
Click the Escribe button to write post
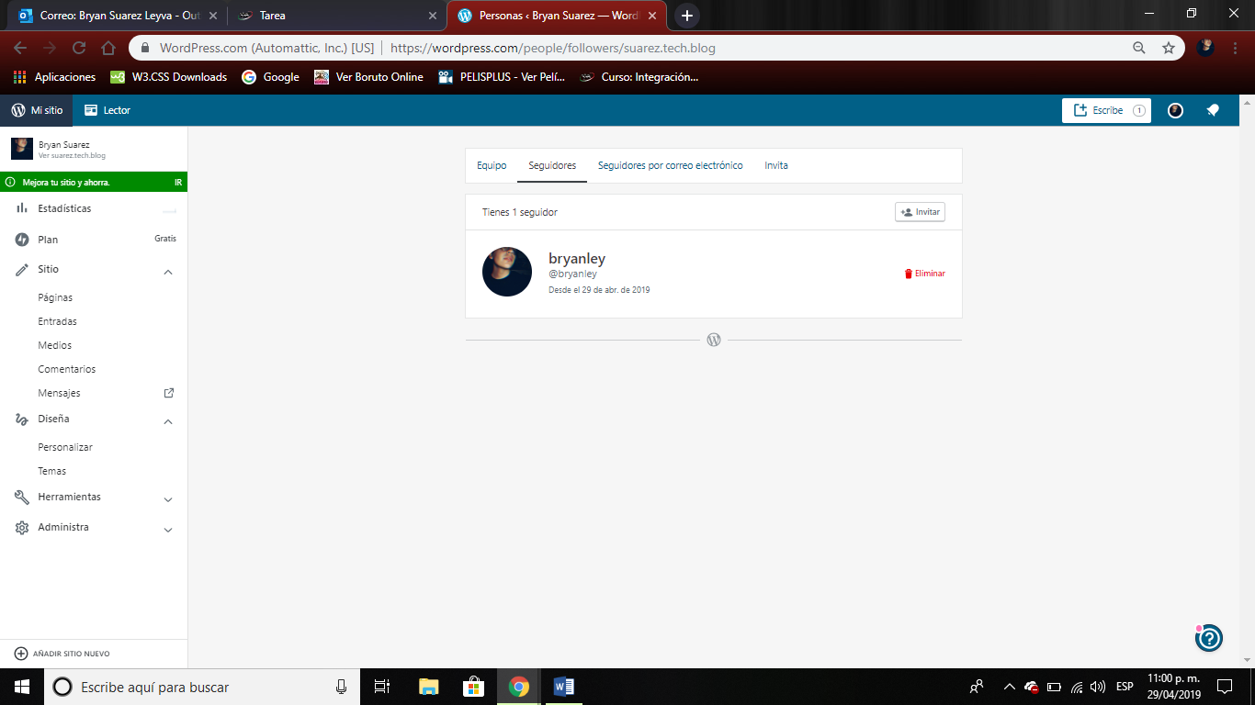pos(1106,110)
